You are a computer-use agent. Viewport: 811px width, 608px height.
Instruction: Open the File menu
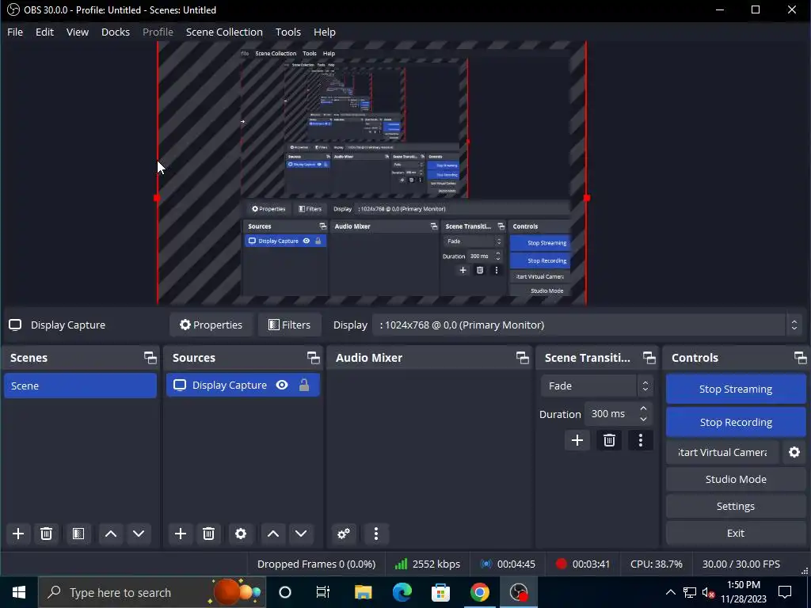(15, 32)
